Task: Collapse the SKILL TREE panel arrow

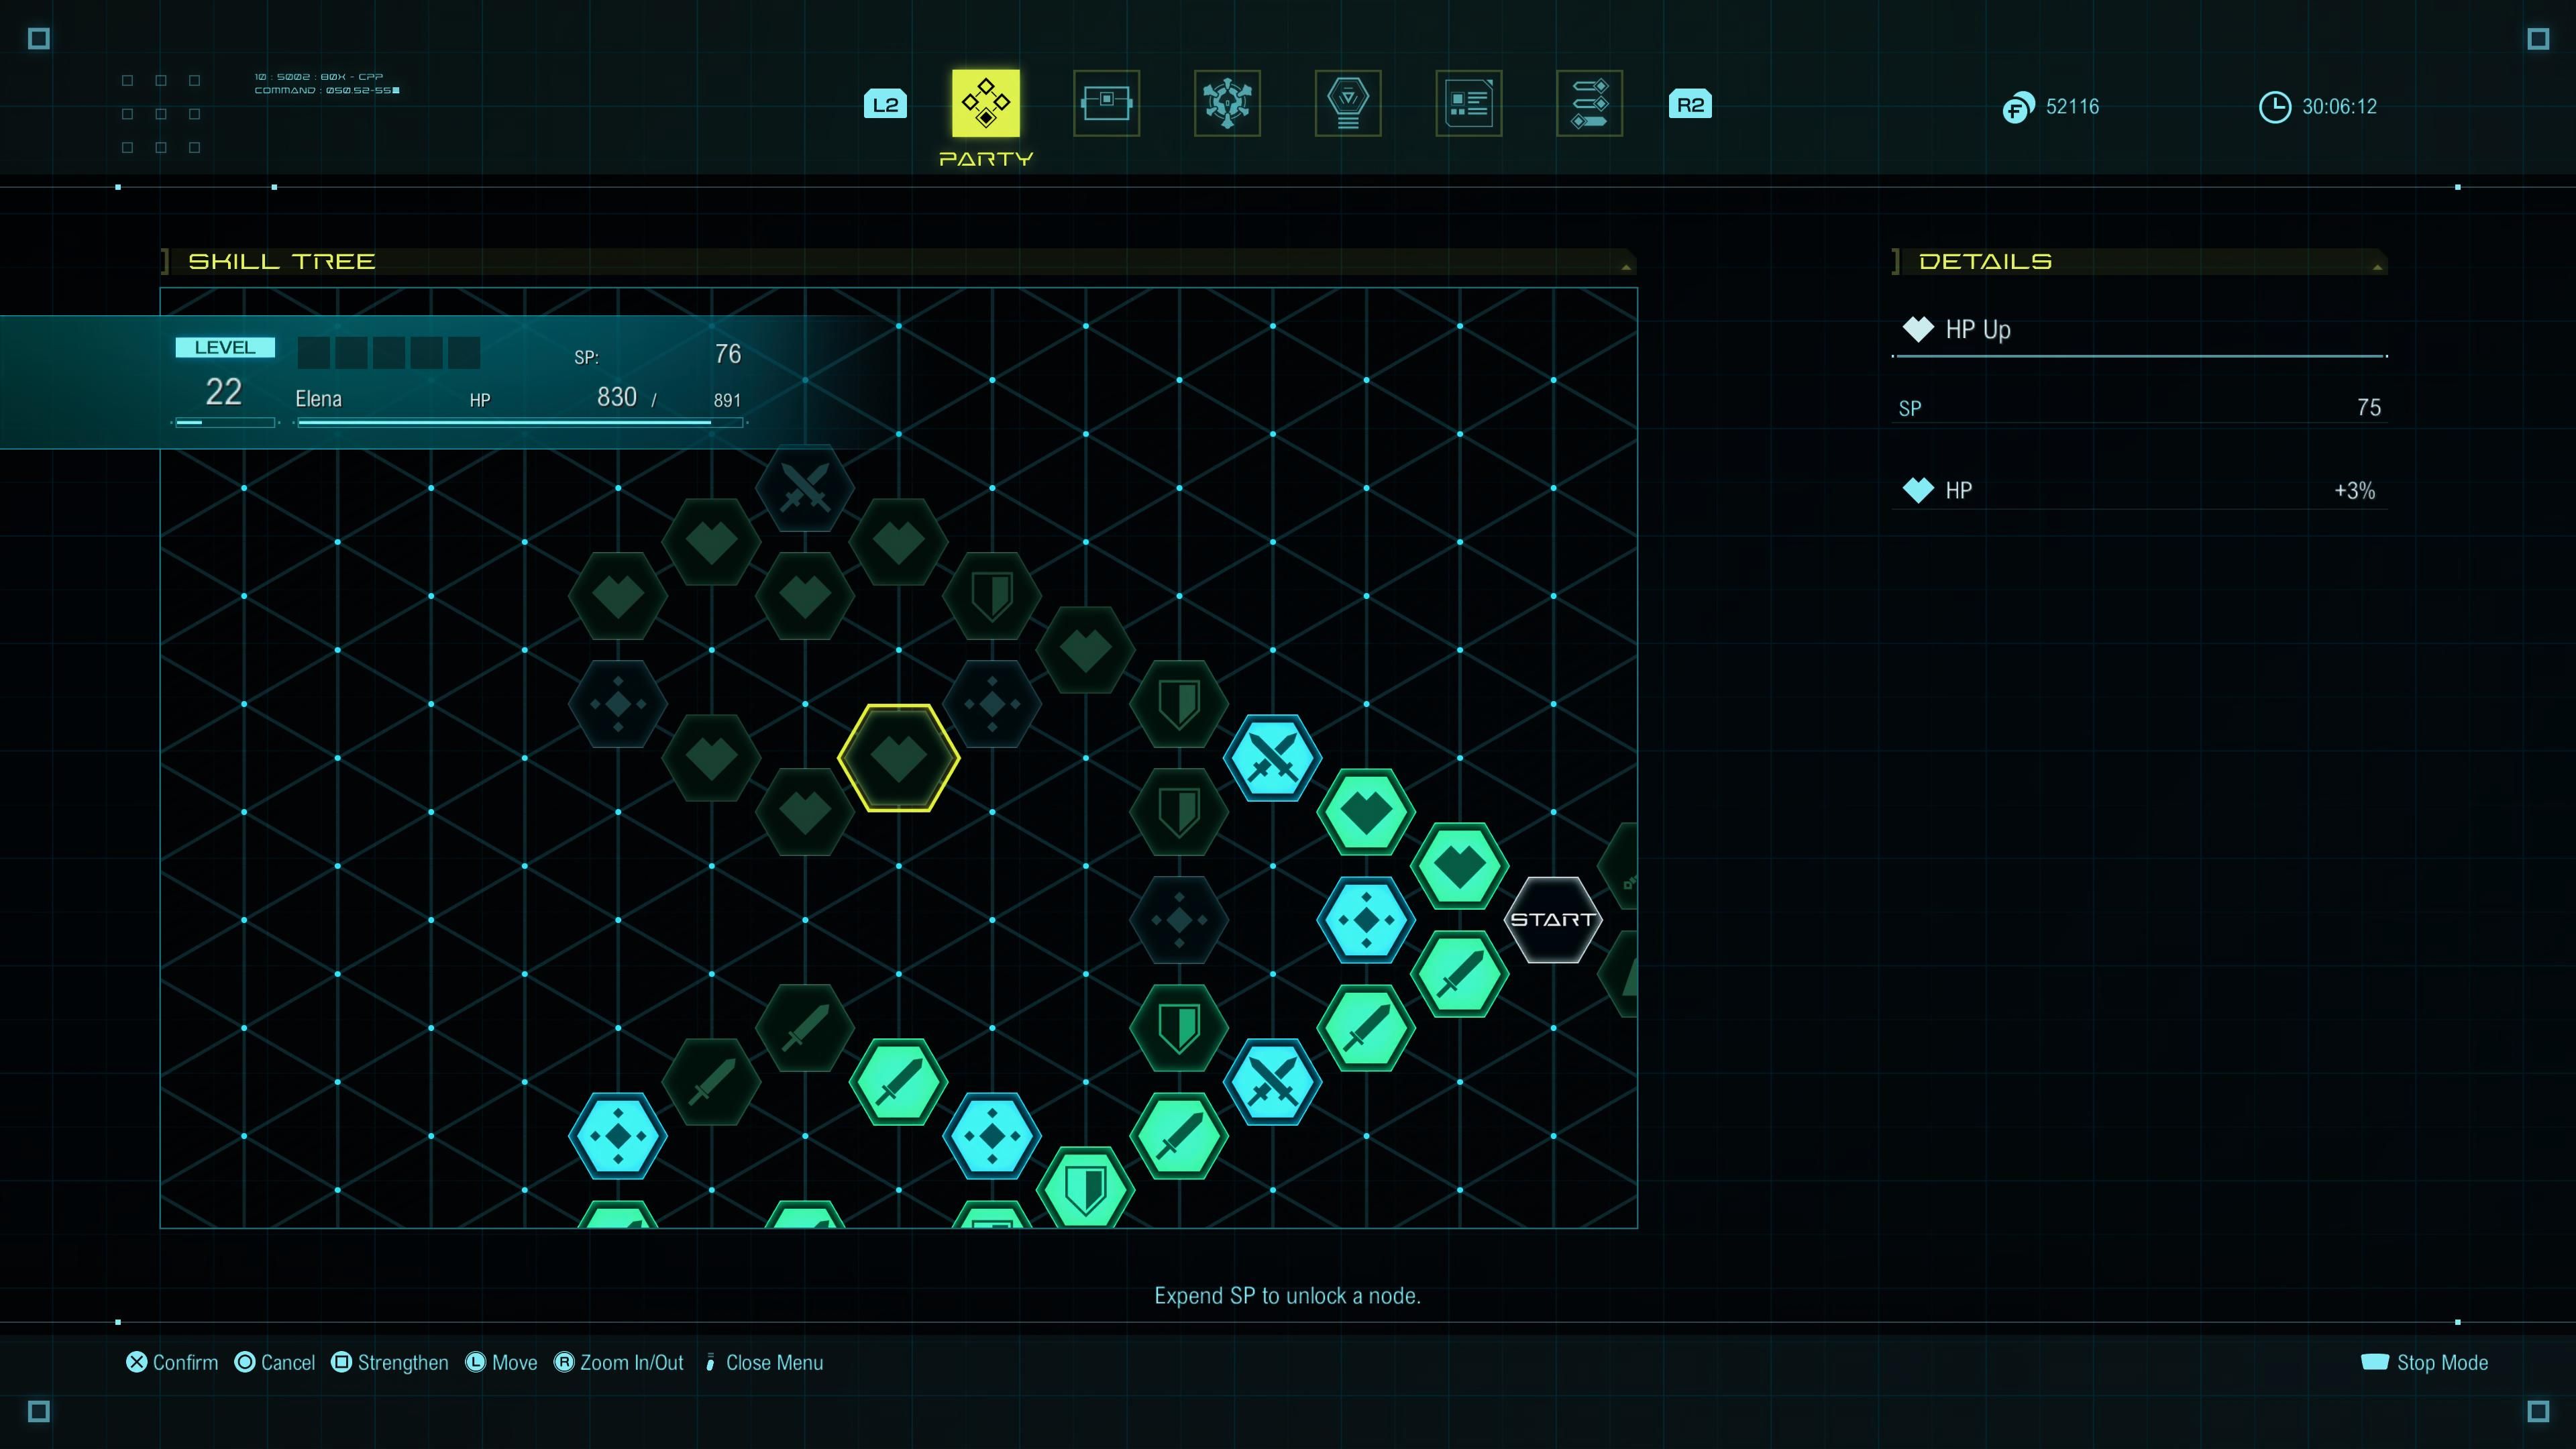Action: click(1625, 266)
